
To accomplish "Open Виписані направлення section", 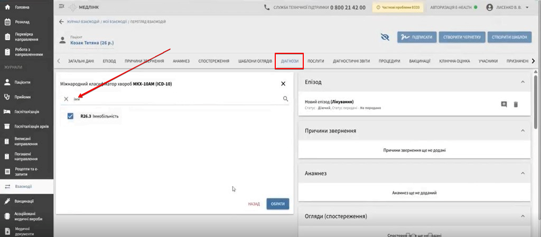I will point(26,141).
